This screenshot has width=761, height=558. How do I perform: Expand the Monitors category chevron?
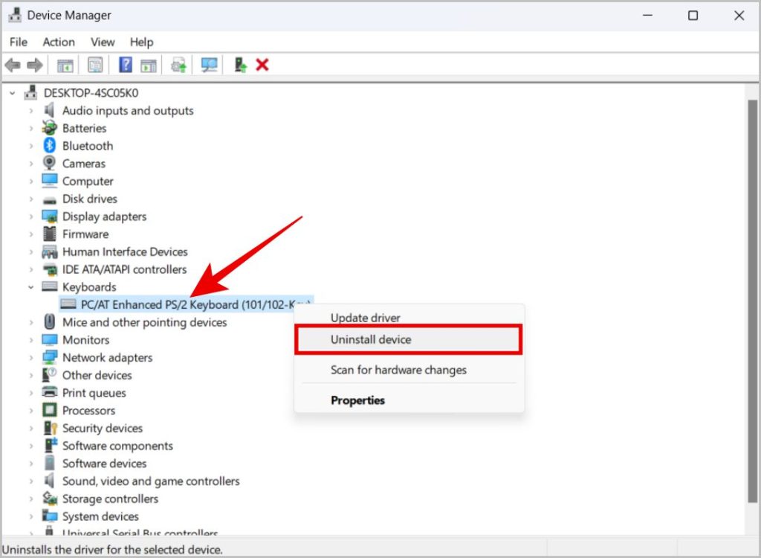tap(31, 340)
